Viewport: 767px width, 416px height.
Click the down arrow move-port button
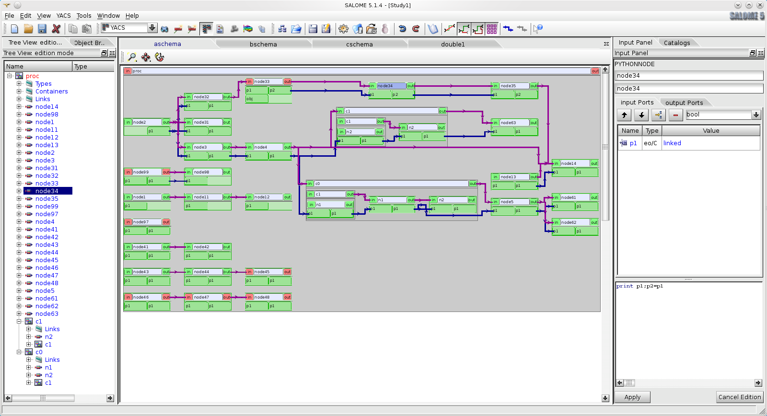pos(641,115)
